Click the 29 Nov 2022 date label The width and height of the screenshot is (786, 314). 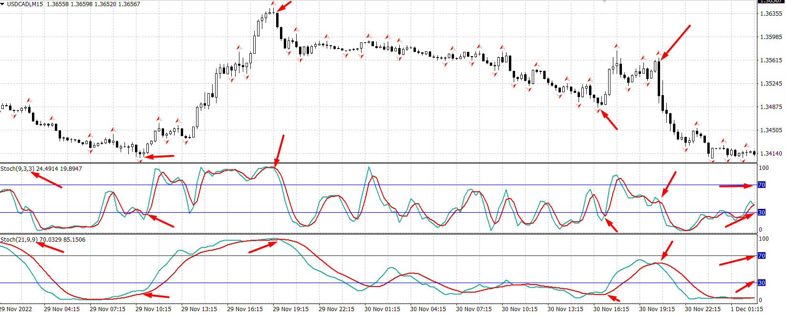coord(16,309)
